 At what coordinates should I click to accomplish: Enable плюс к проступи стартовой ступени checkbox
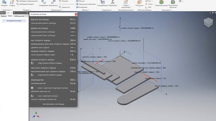tap(32, 88)
